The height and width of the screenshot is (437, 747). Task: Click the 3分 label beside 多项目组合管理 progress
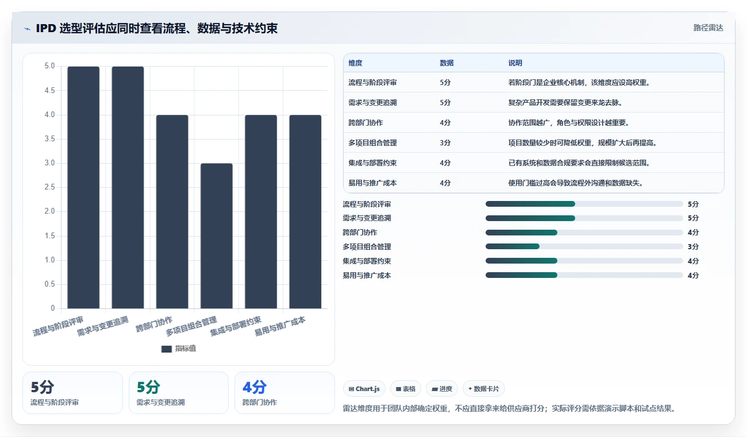coord(693,247)
